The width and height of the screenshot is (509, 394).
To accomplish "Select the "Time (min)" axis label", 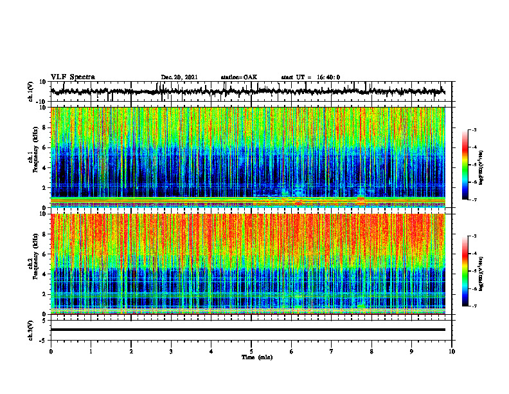I will click(257, 357).
